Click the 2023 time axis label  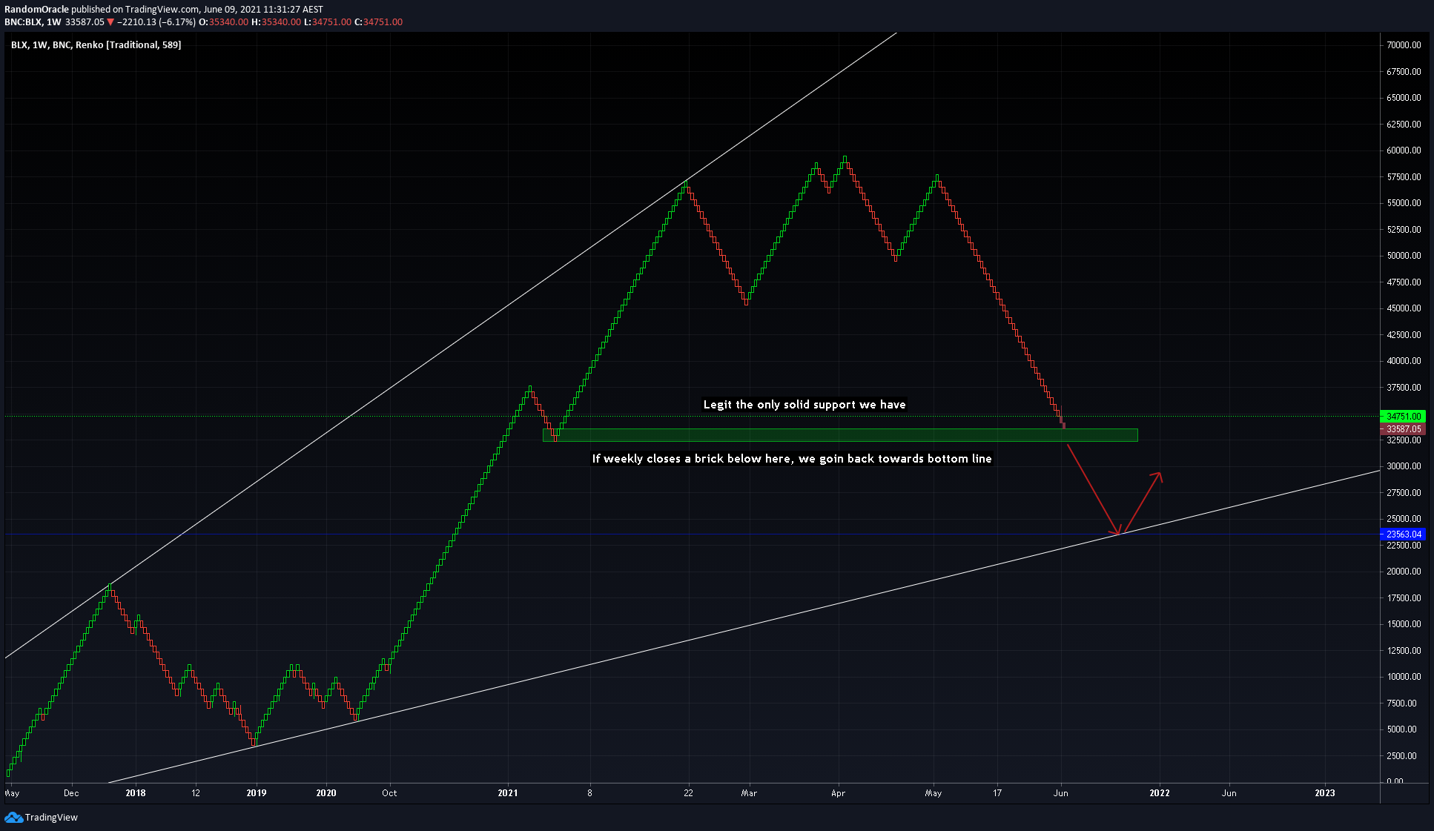pyautogui.click(x=1325, y=793)
